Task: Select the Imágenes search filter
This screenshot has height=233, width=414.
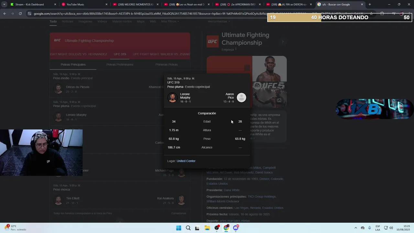Action: [85, 21]
